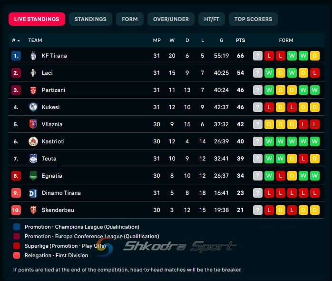Click the Egnatia green crest
Image resolution: width=332 pixels, height=281 pixels.
[33, 176]
